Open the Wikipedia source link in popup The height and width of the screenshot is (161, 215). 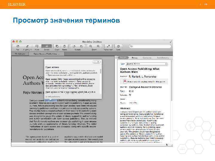53,97
